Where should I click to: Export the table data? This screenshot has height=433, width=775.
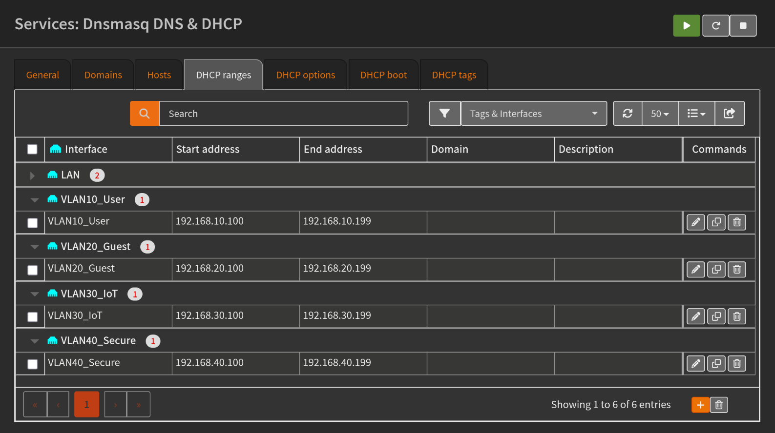point(729,114)
